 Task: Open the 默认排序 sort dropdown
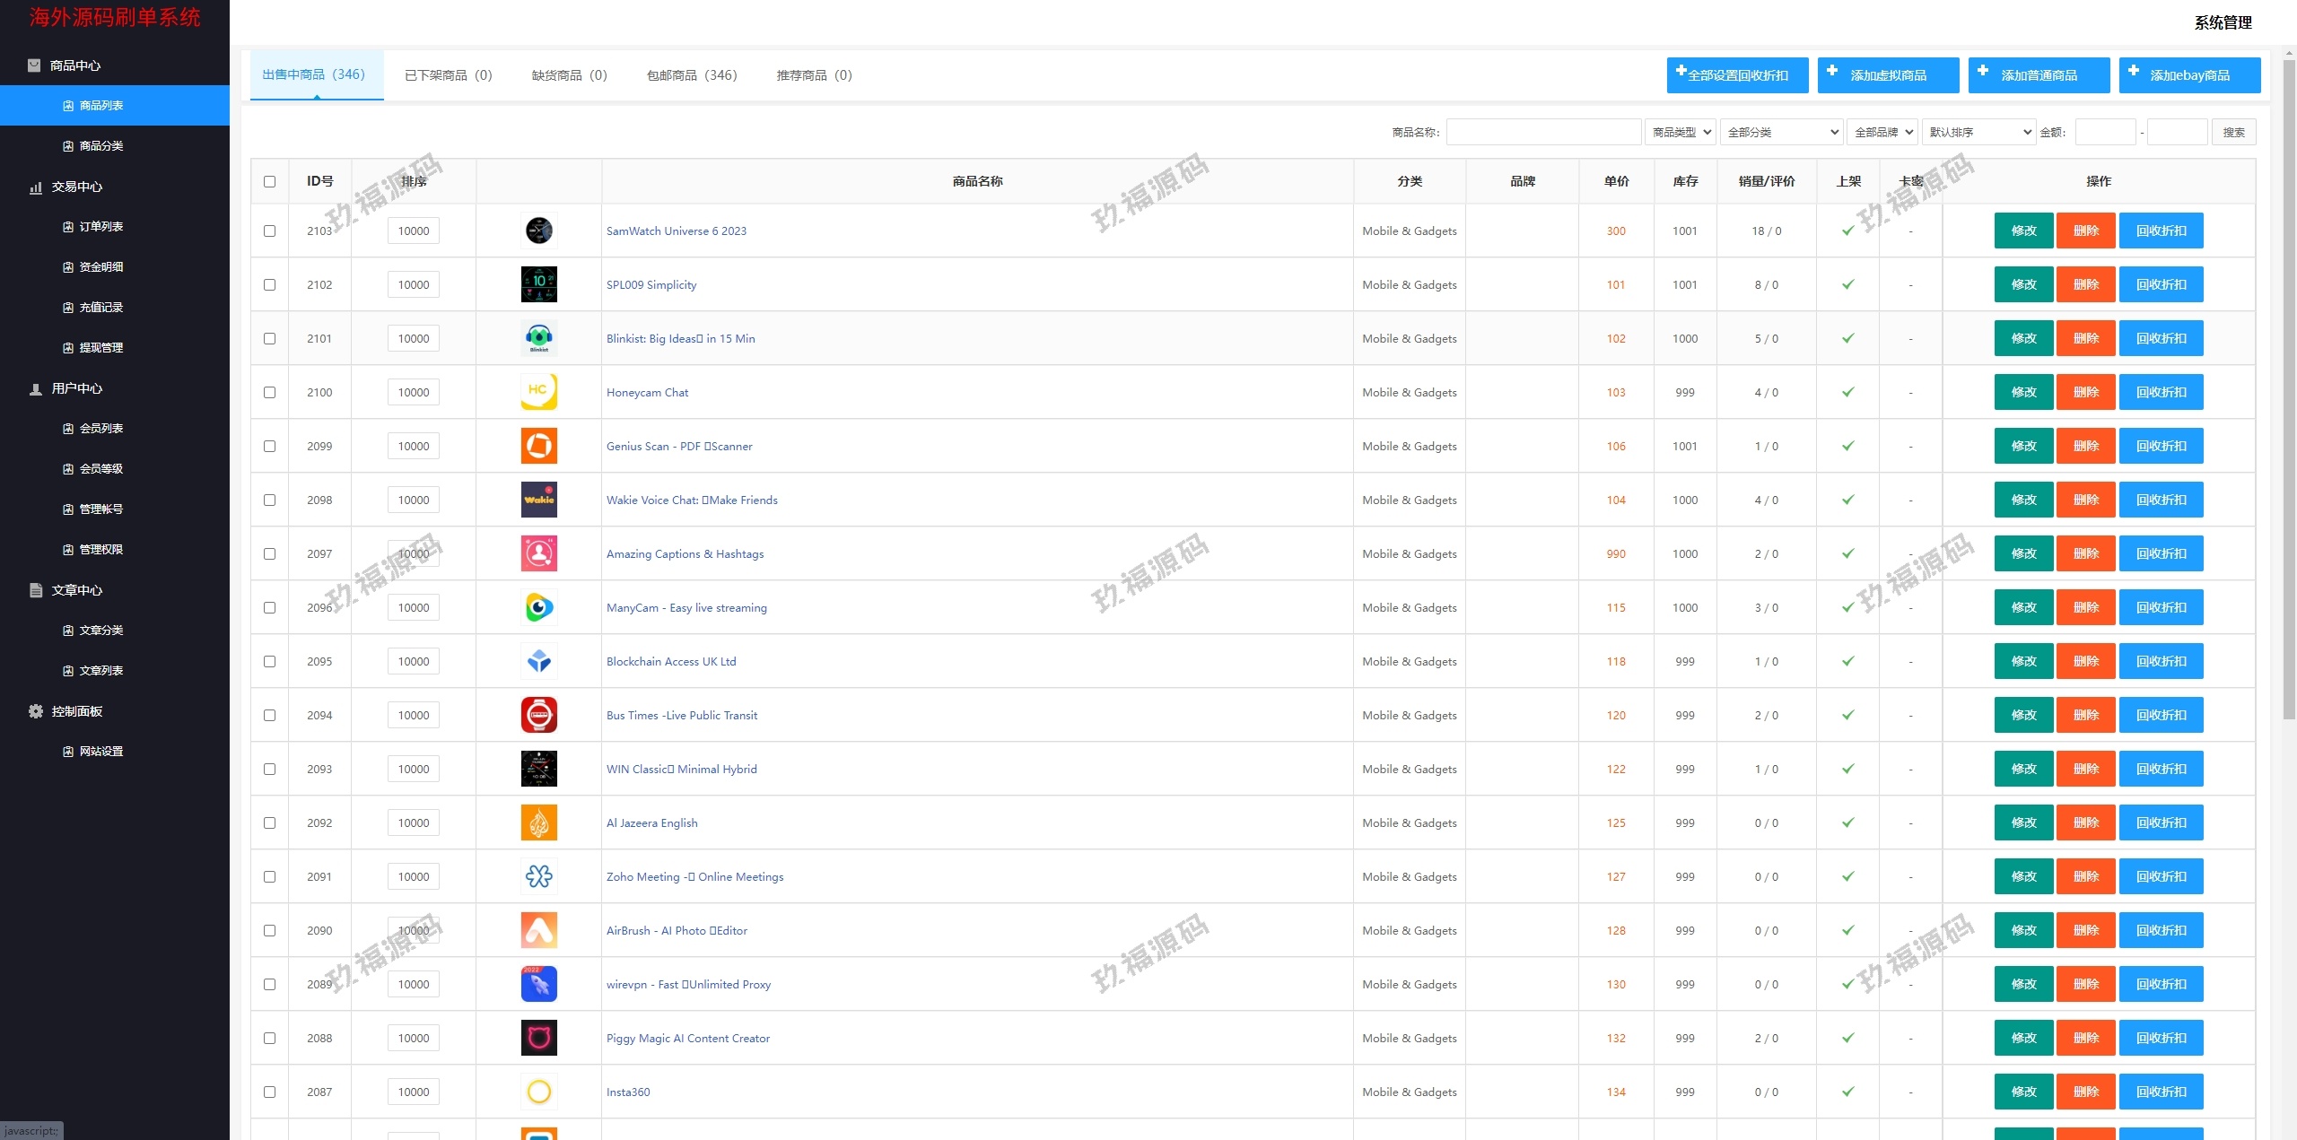pos(1978,132)
